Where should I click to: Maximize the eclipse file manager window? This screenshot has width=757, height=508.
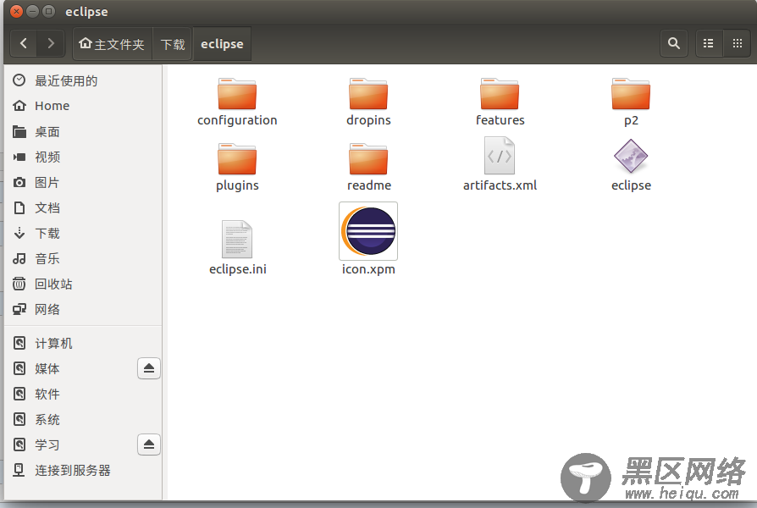[x=49, y=12]
